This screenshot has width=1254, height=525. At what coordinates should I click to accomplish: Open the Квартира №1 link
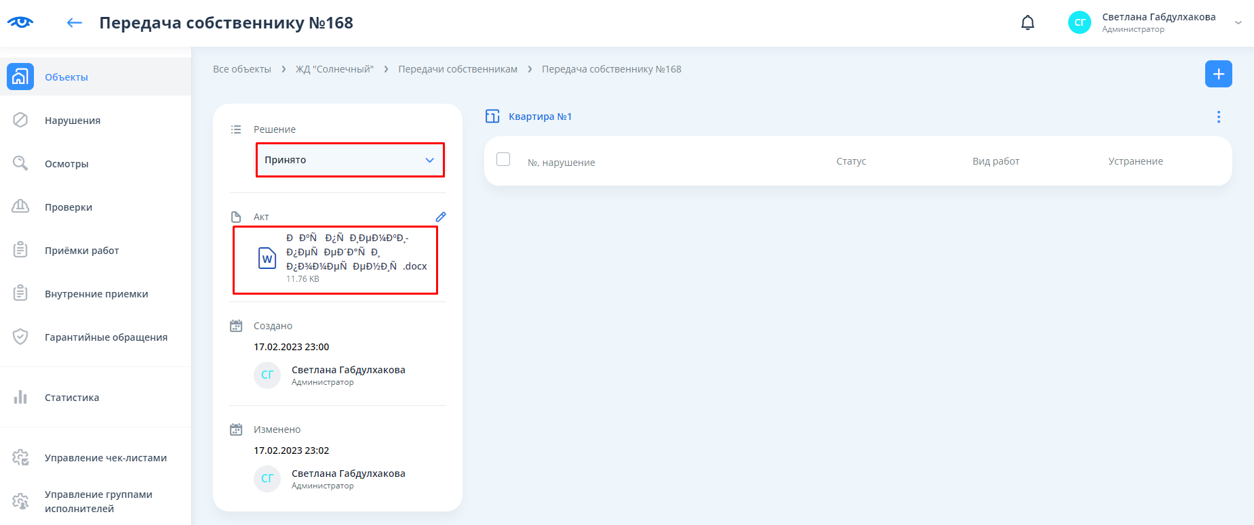click(x=540, y=117)
